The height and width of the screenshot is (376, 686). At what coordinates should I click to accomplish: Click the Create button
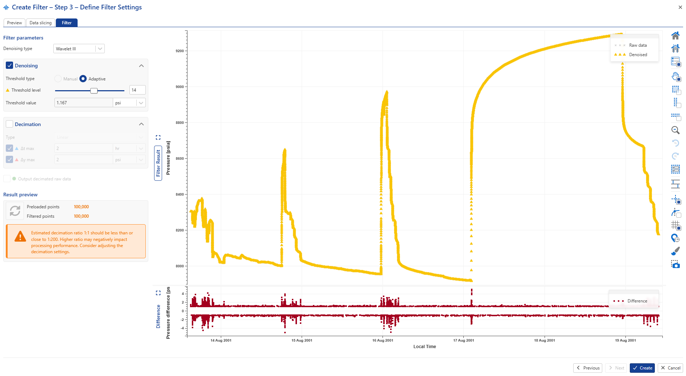point(642,368)
